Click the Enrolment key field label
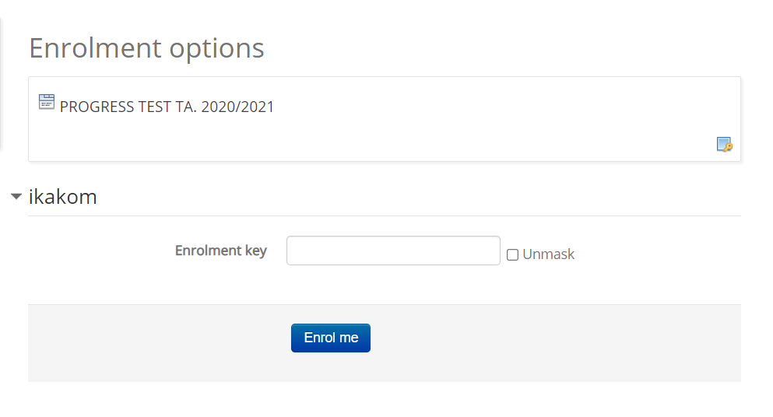Image resolution: width=773 pixels, height=417 pixels. [x=221, y=251]
